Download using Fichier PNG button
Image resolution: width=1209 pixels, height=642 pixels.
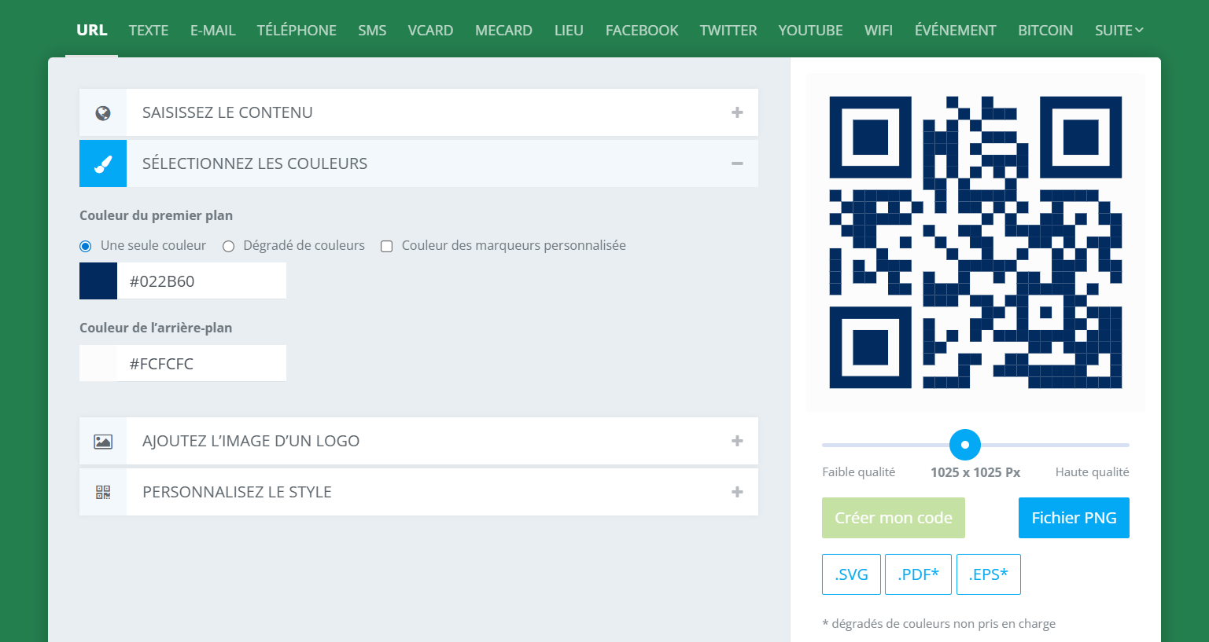(1074, 518)
